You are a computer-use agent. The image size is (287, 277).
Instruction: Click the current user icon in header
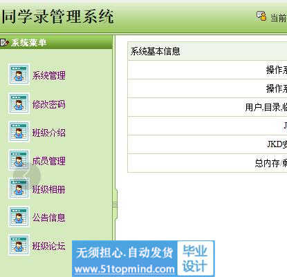(261, 17)
